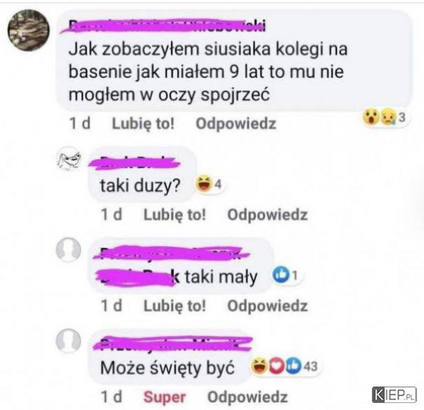Click laughing emoji on 'Może święty być' reply
The height and width of the screenshot is (410, 424).
(259, 366)
